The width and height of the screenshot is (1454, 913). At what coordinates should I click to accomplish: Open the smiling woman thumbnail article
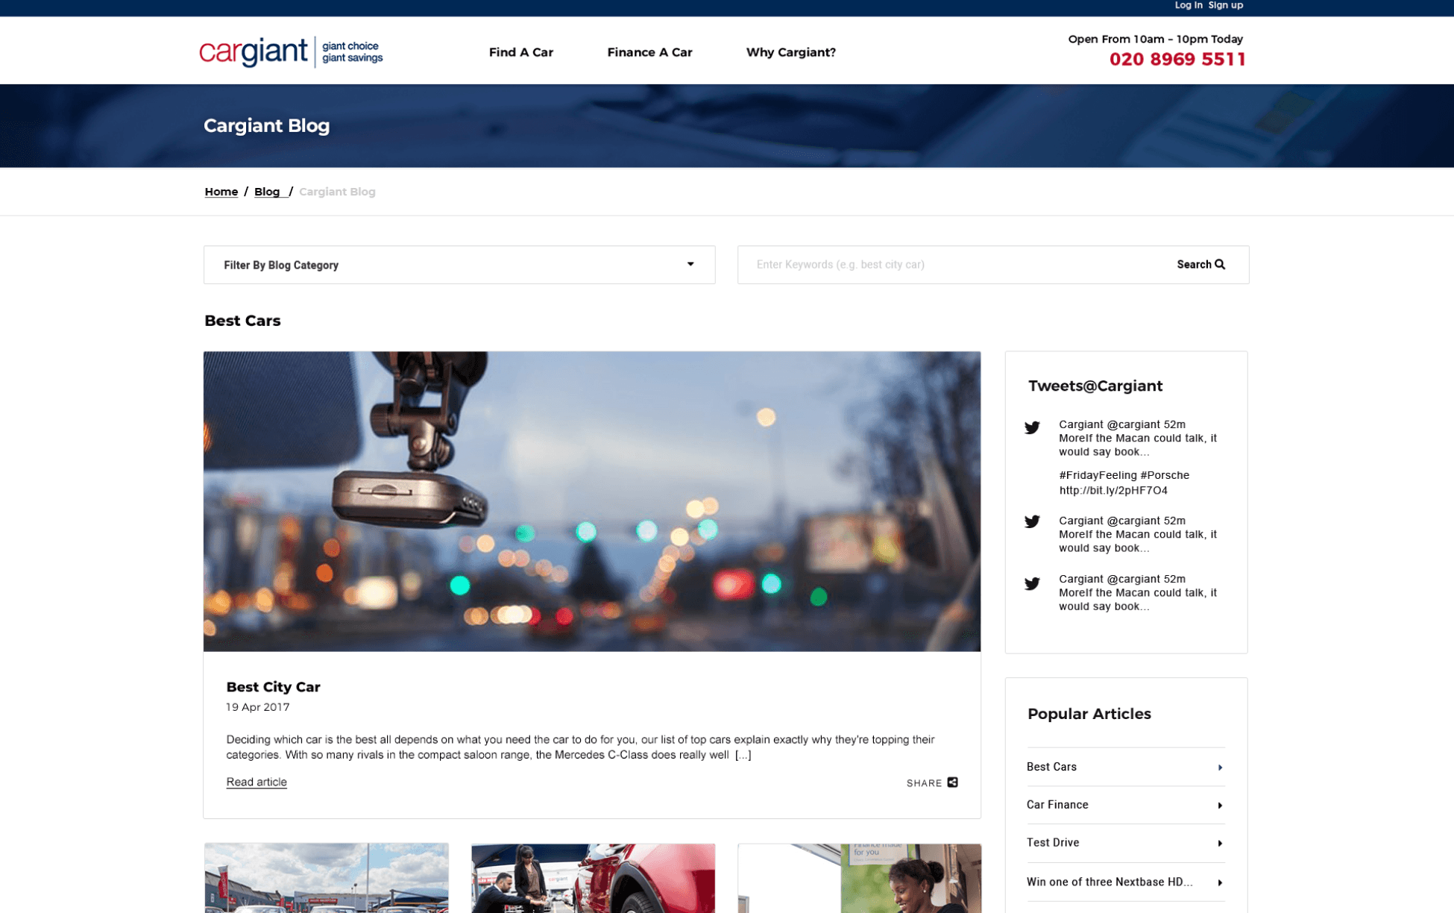(860, 878)
